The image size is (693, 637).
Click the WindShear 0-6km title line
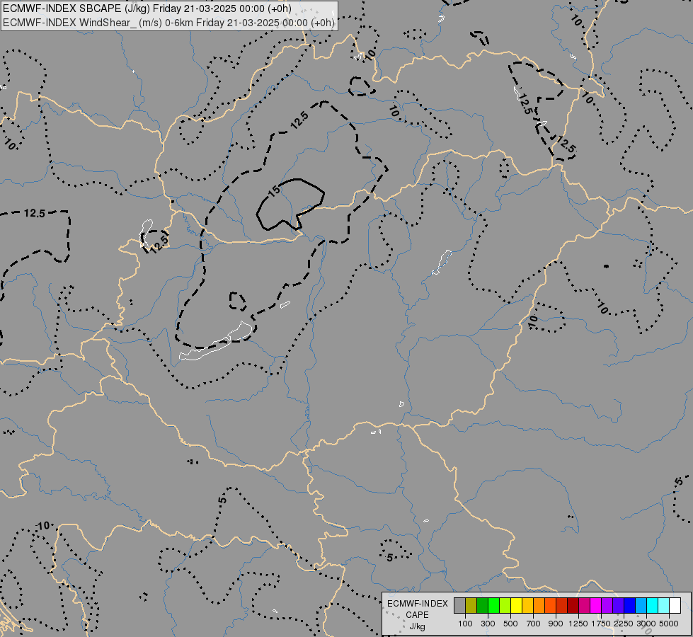pos(169,22)
